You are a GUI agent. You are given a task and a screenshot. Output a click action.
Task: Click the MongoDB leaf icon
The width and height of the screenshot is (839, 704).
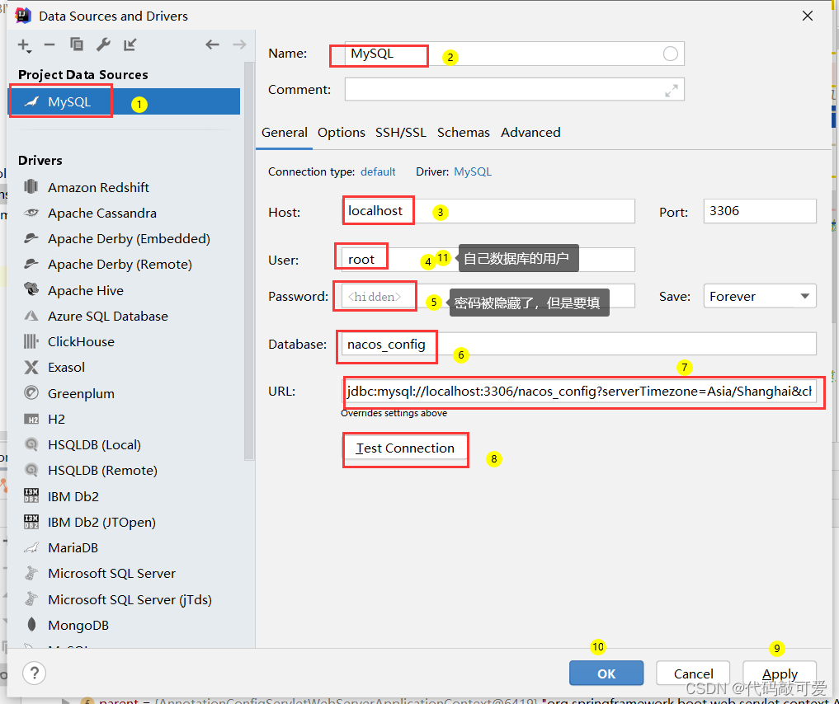[x=31, y=624]
